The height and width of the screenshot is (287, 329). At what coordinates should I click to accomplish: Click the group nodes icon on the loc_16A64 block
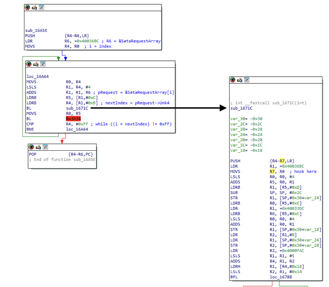point(43,64)
